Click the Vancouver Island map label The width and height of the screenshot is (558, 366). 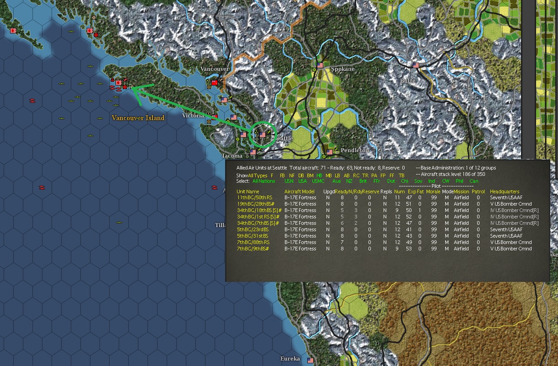138,118
